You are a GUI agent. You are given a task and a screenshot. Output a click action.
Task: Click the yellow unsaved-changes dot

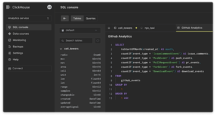pos(136,28)
